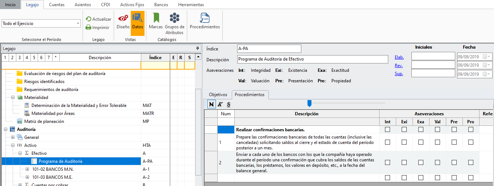494x186 pixels.
Task: Click the zoom slider handle
Action: [x=309, y=104]
